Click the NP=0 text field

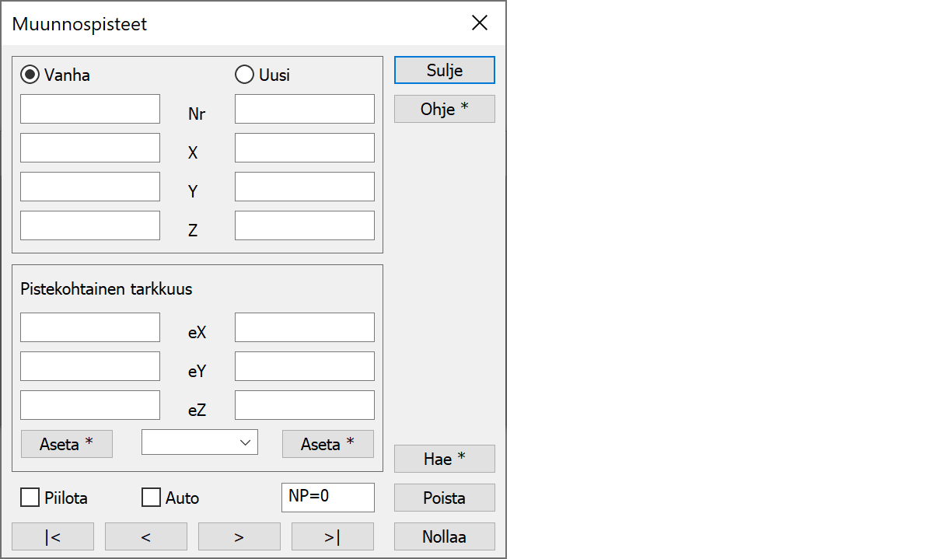[x=328, y=498]
